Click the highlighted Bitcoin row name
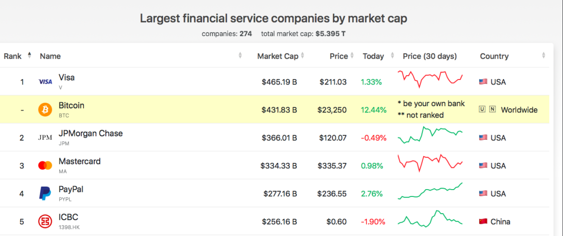The image size is (563, 236). pos(72,106)
